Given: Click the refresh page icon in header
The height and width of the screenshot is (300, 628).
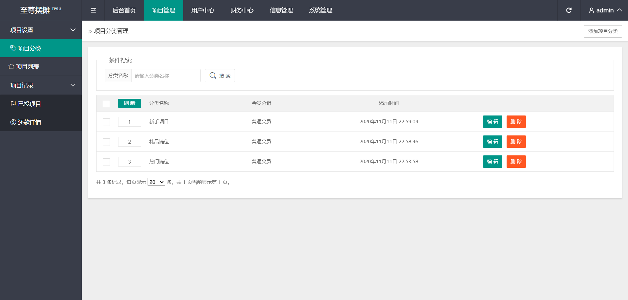Looking at the screenshot, I should (569, 10).
